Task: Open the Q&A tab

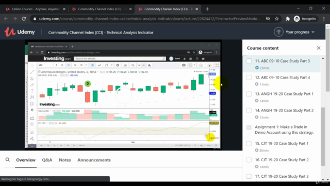Action: (x=47, y=160)
